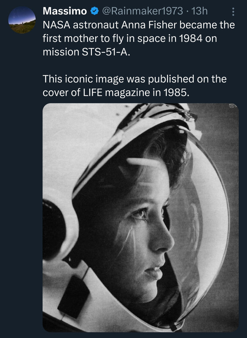Open the three-dot more options menu

click(233, 12)
